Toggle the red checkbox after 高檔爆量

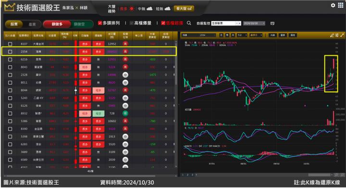(x=163, y=23)
